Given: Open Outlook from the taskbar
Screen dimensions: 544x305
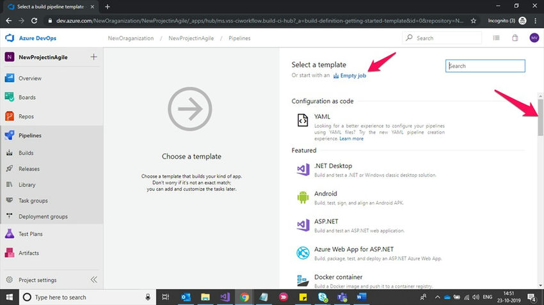Looking at the screenshot, I should (186, 297).
